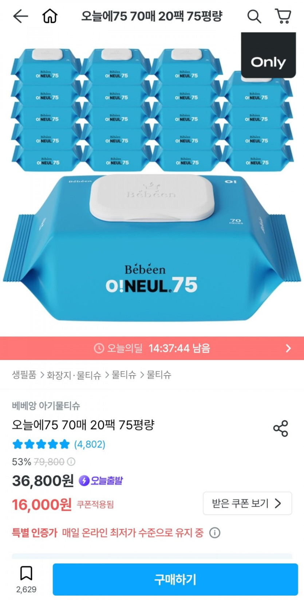Tap the 16,000원 coupon-applied price
The height and width of the screenshot is (600, 304).
point(42,505)
